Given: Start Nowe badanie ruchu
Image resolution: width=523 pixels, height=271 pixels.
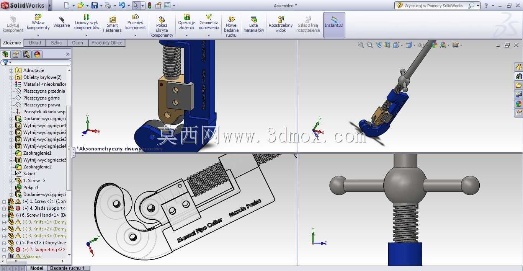Looking at the screenshot, I should click(231, 27).
